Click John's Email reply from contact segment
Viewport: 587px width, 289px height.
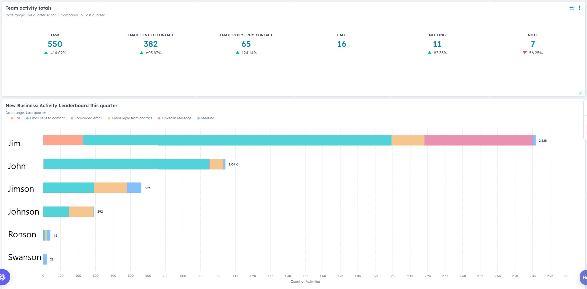point(216,164)
